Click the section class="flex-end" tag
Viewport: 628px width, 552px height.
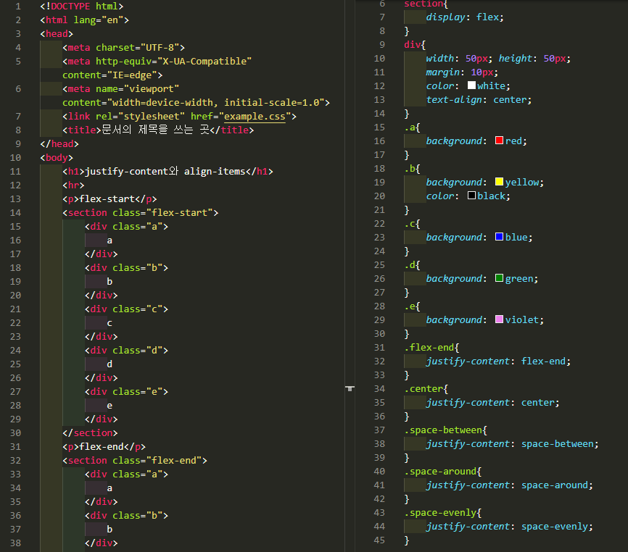pyautogui.click(x=135, y=461)
